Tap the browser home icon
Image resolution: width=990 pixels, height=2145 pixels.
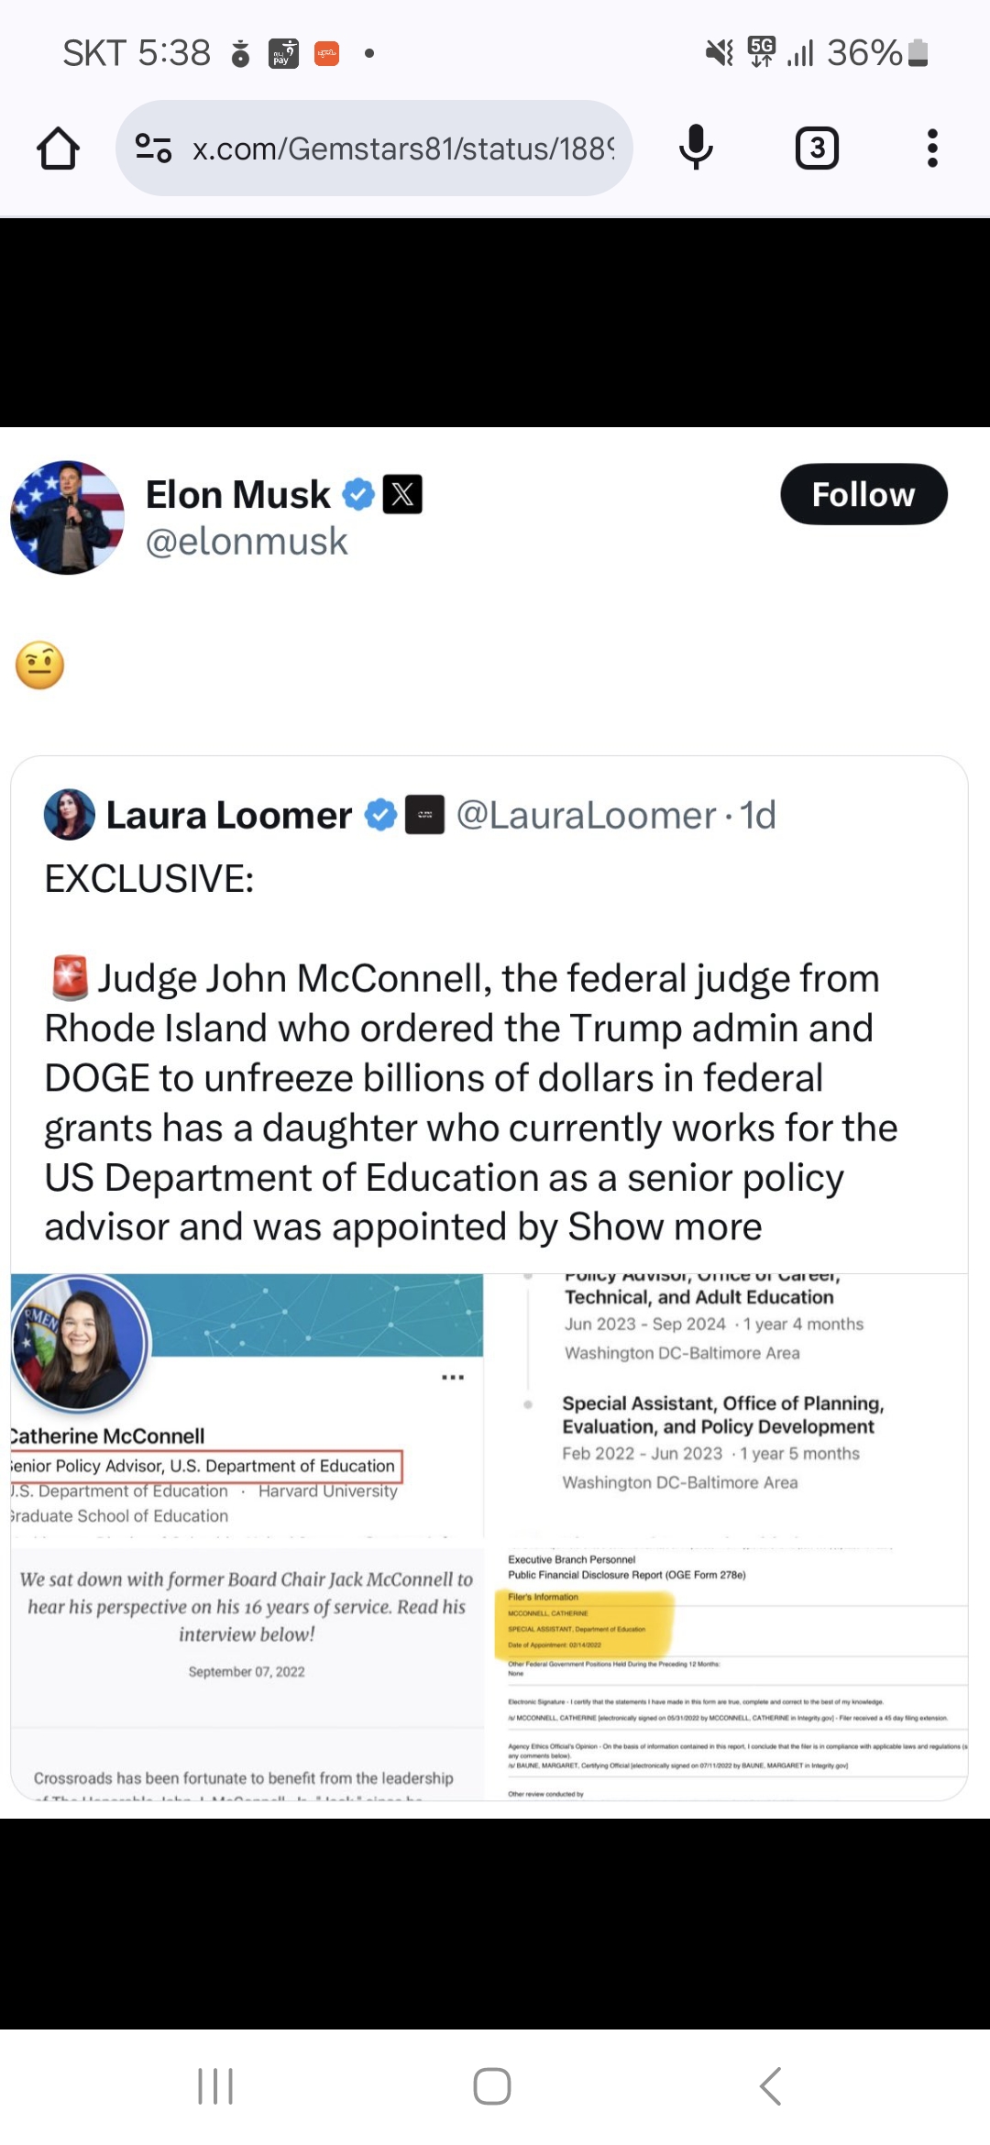click(58, 148)
